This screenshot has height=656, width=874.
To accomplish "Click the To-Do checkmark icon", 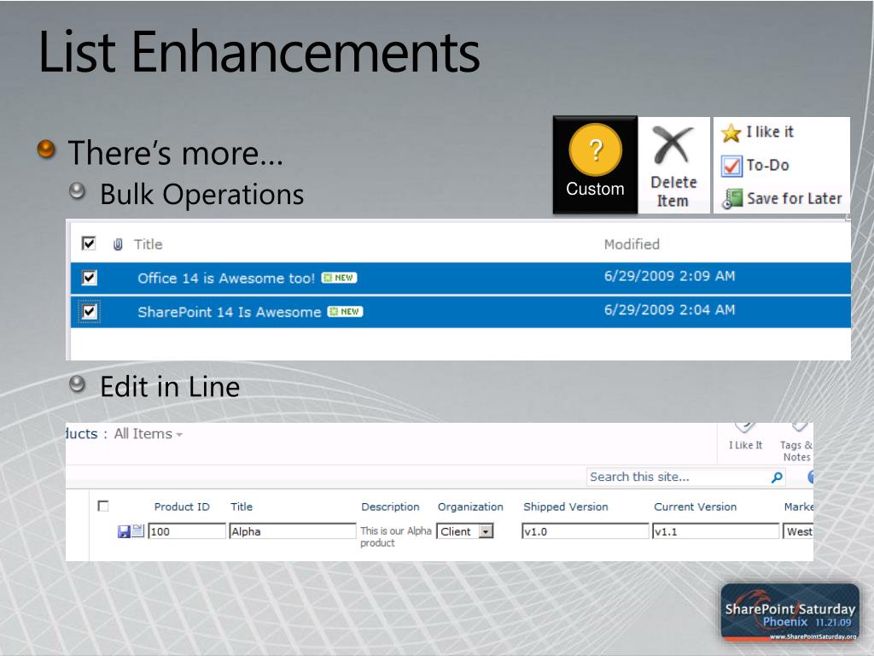I will point(731,166).
